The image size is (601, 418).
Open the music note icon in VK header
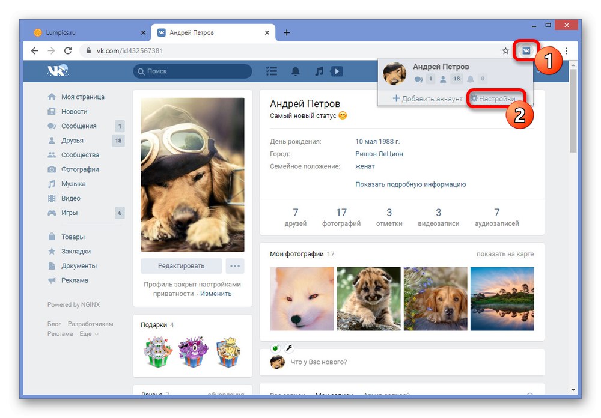319,71
